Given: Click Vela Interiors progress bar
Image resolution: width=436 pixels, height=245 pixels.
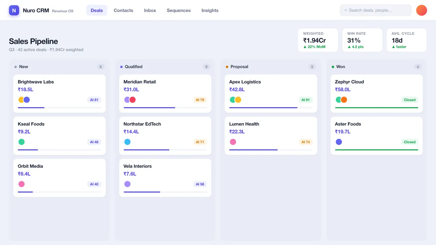Looking at the screenshot, I should (165, 192).
